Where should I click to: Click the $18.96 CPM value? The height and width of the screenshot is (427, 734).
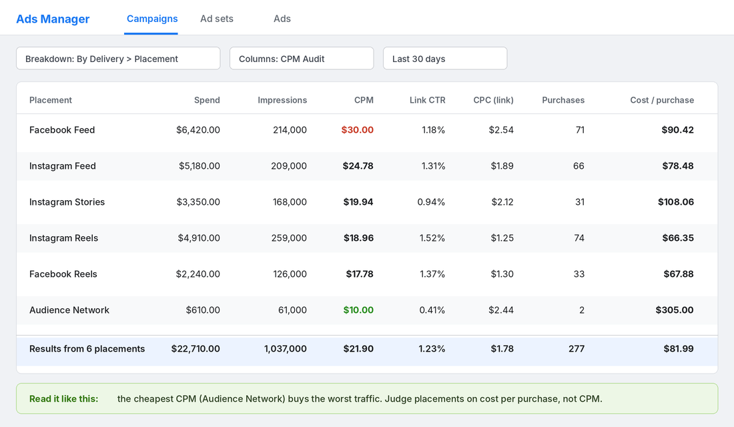358,238
